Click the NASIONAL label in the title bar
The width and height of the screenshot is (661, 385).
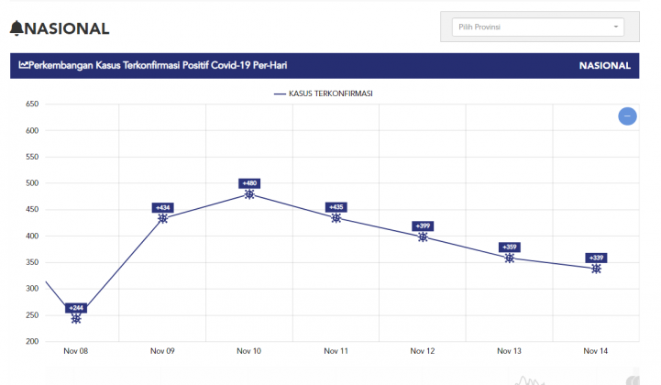click(x=604, y=66)
